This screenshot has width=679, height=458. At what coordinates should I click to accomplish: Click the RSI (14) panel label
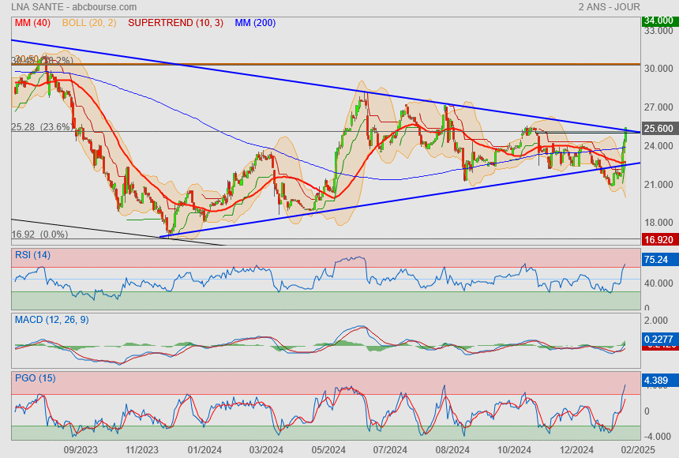pyautogui.click(x=32, y=255)
